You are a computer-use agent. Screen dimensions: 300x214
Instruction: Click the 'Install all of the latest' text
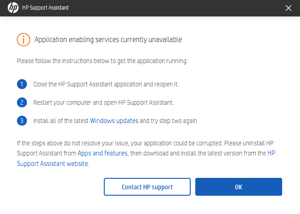point(61,121)
